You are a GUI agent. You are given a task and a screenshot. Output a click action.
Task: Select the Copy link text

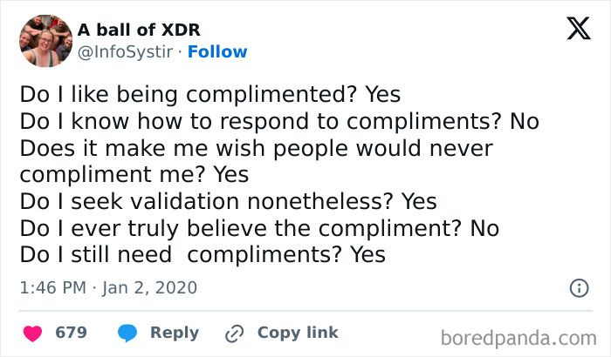pyautogui.click(x=297, y=333)
